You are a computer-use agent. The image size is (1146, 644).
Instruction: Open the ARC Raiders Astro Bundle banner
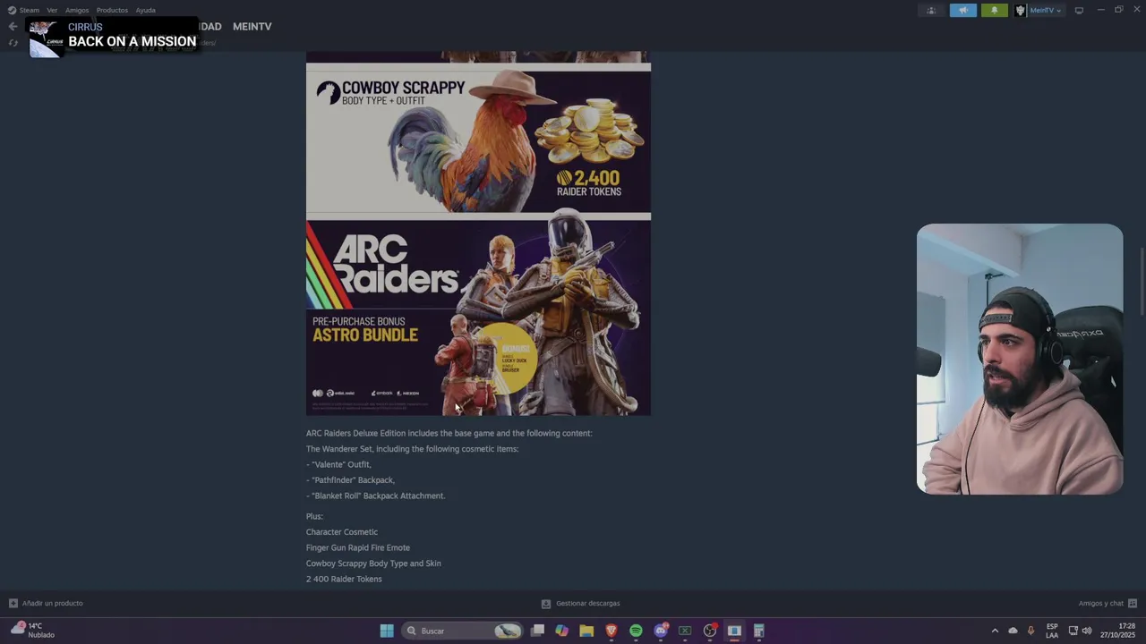click(478, 318)
